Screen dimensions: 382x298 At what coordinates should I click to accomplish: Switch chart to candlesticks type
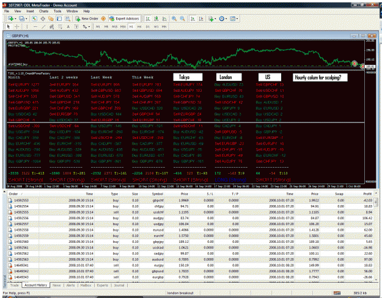[156, 18]
